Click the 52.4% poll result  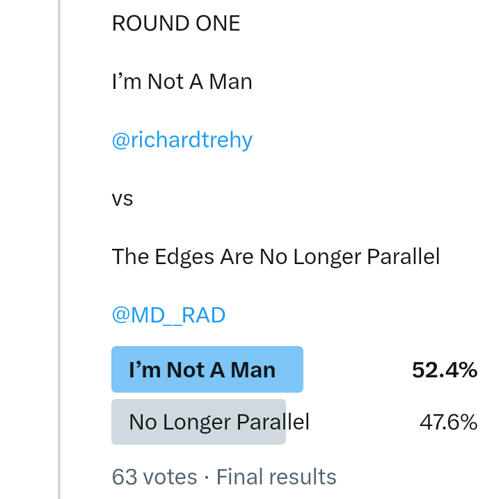click(x=444, y=370)
